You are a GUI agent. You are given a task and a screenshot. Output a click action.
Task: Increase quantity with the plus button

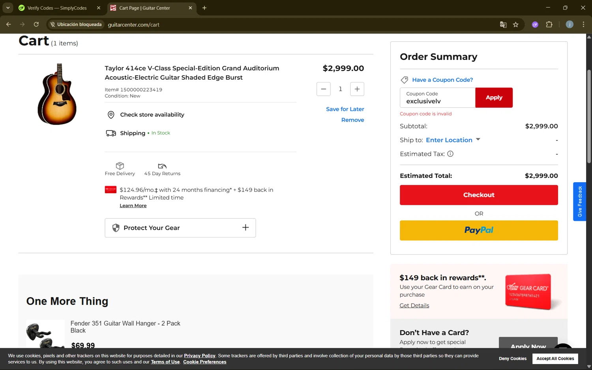(x=357, y=89)
